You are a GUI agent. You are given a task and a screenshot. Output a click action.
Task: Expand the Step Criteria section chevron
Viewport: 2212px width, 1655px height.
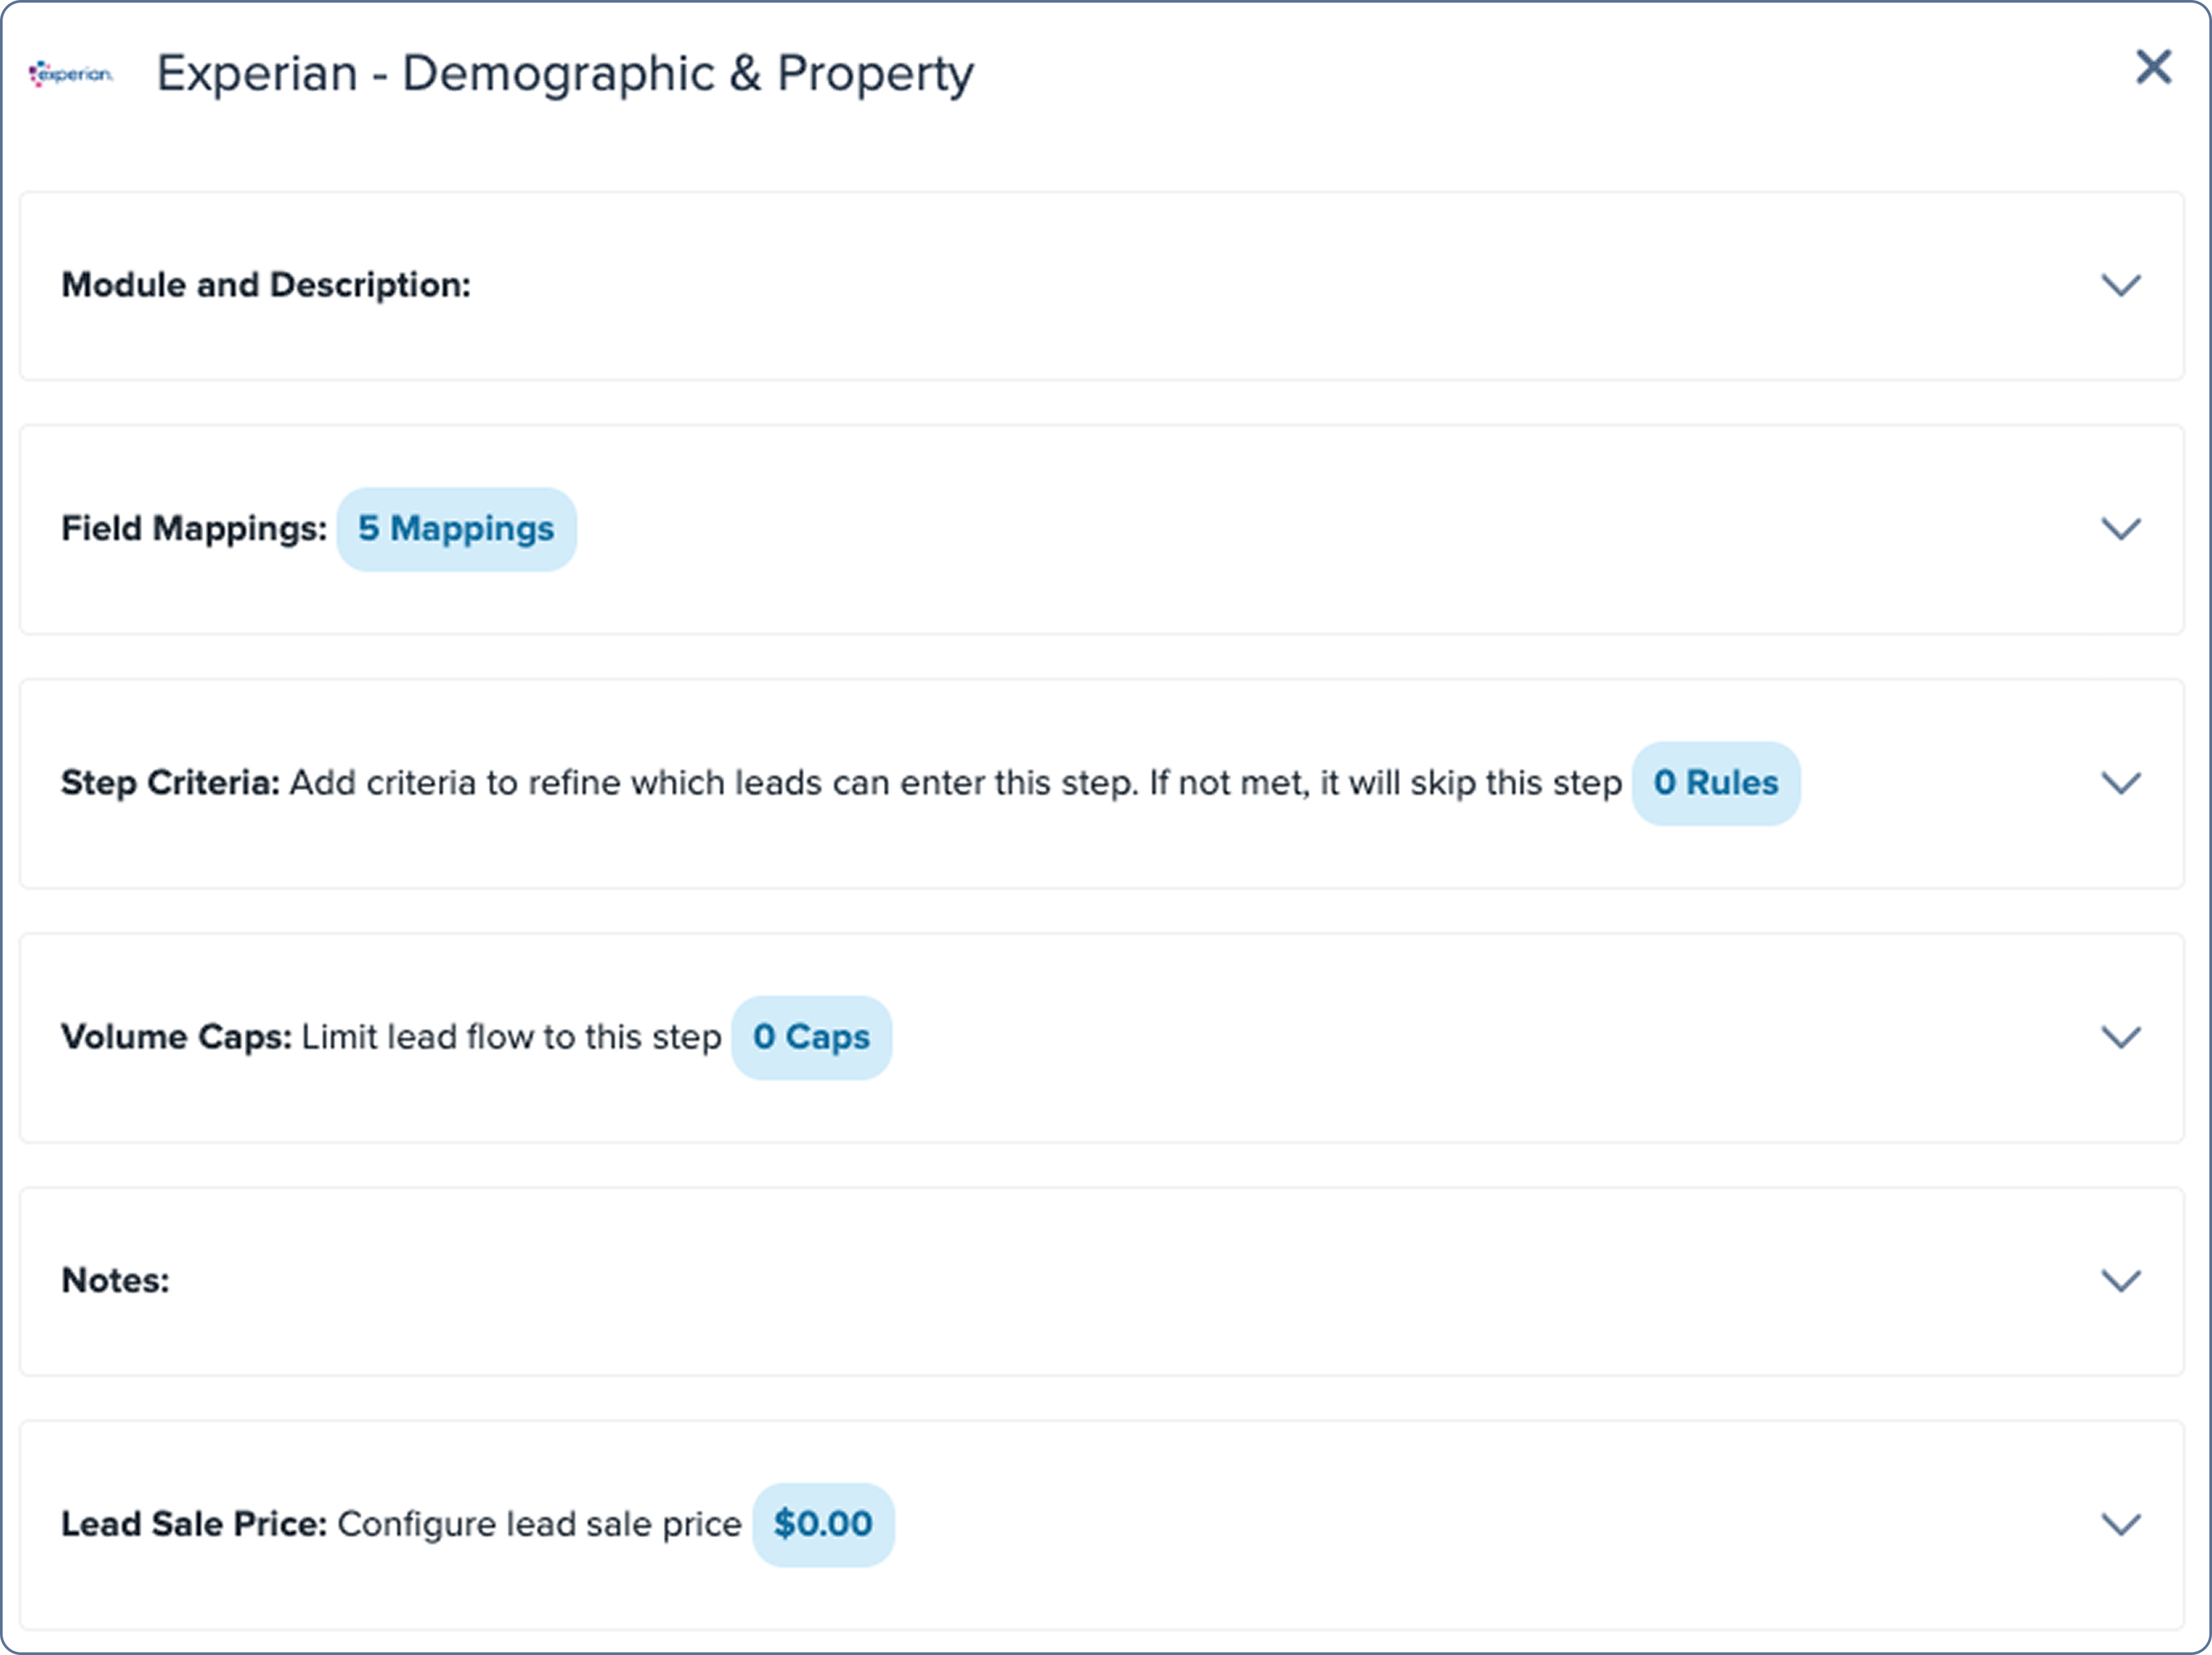pyautogui.click(x=2120, y=782)
